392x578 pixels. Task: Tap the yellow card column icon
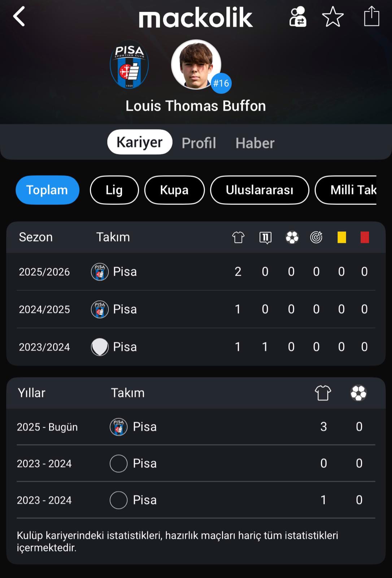341,237
